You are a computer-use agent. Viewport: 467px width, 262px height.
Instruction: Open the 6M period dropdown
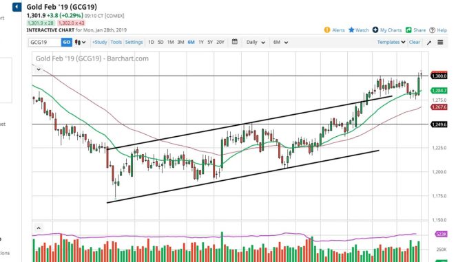click(280, 42)
